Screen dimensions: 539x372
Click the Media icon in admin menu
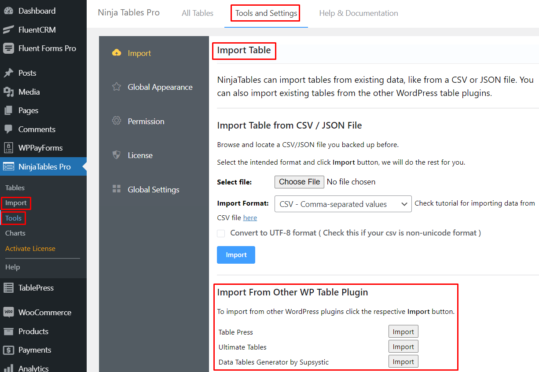[8, 92]
